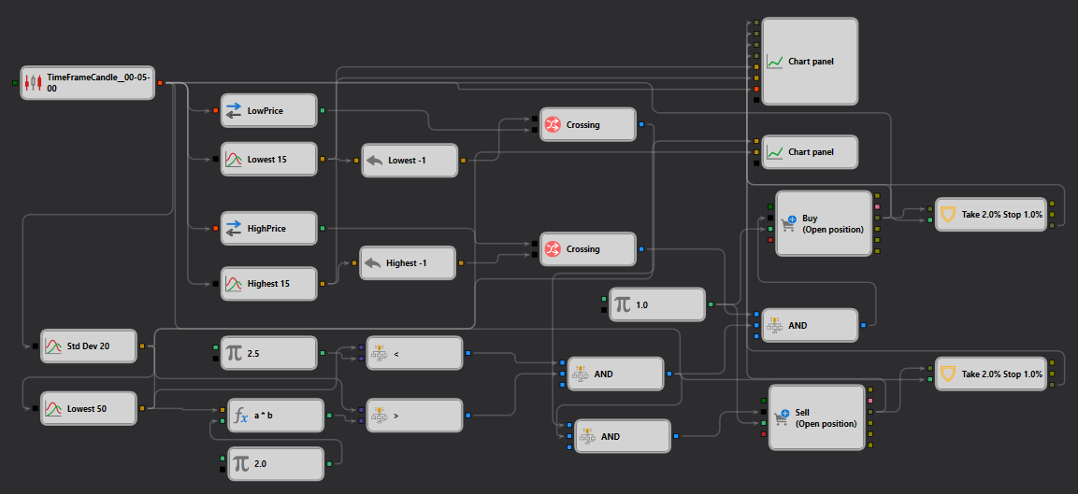
Task: Click the blue output port of greater-than node
Action: click(468, 416)
